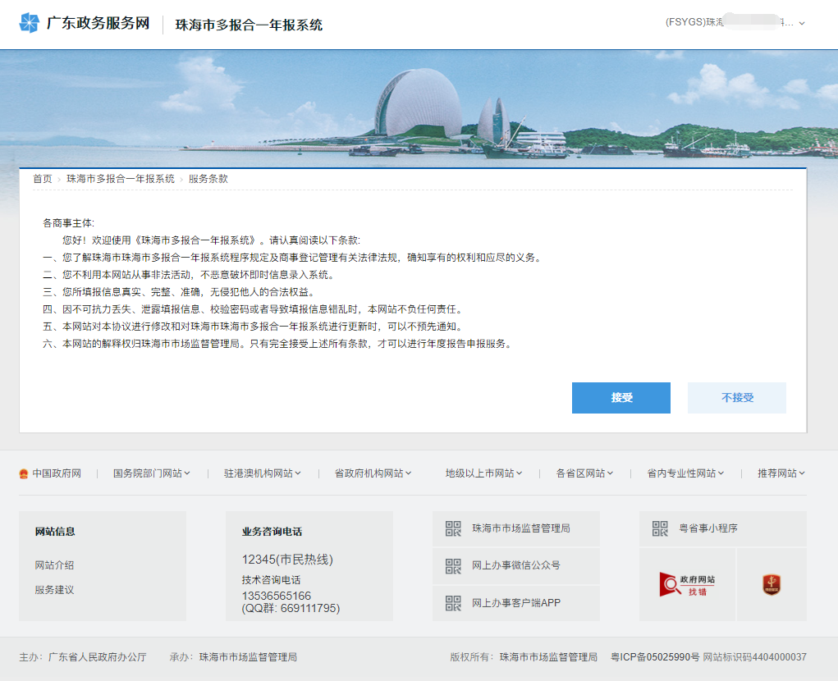Click the red 党政机关 shield badge
Image resolution: width=838 pixels, height=681 pixels.
point(772,585)
